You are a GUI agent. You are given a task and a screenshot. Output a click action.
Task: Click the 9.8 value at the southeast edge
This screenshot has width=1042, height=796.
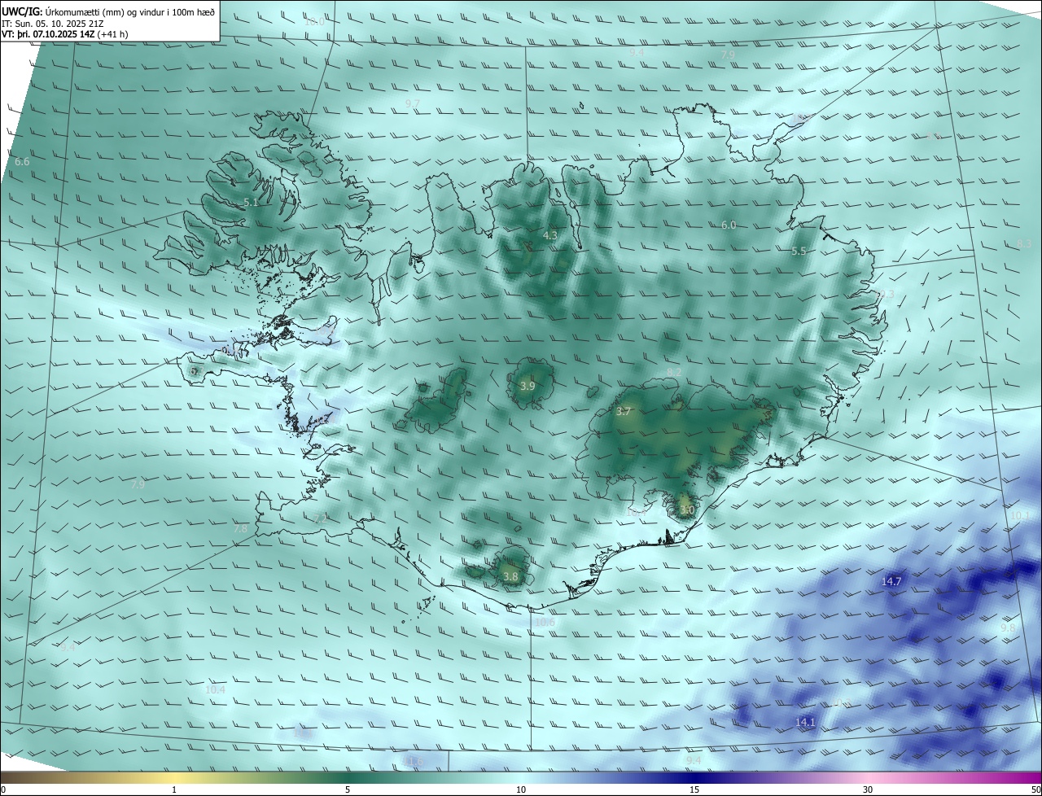1008,628
